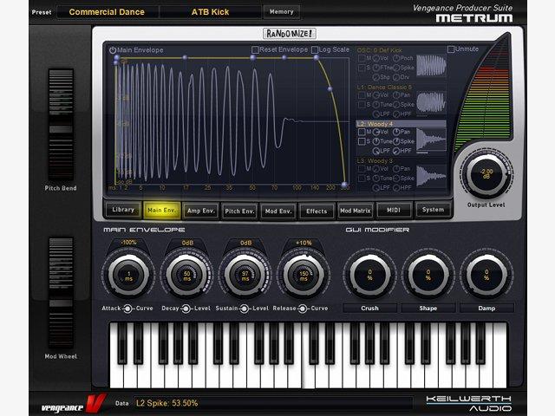This screenshot has width=555, height=416.
Task: Open the MIDI page button
Action: pyautogui.click(x=394, y=210)
